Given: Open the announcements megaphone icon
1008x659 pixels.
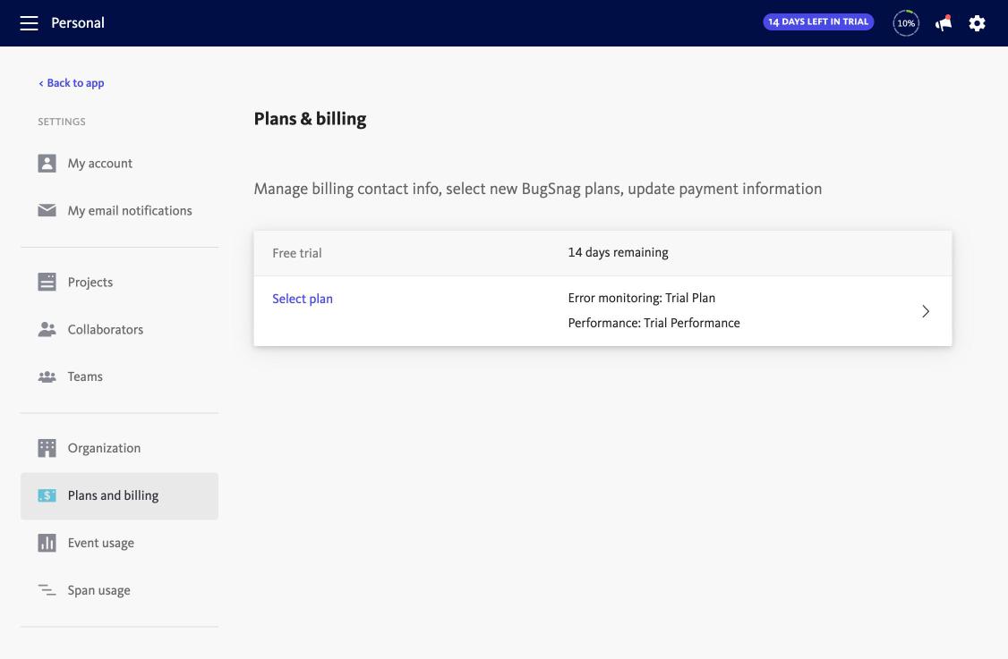Looking at the screenshot, I should (x=943, y=23).
